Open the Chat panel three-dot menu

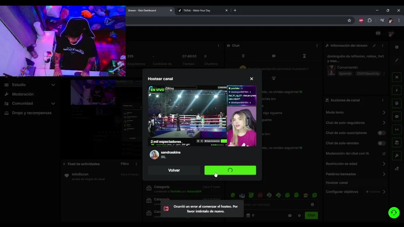pyautogui.click(x=317, y=46)
